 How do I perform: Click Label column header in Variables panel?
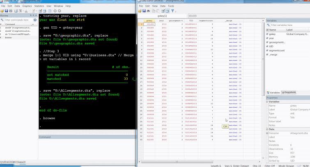tap(289, 30)
